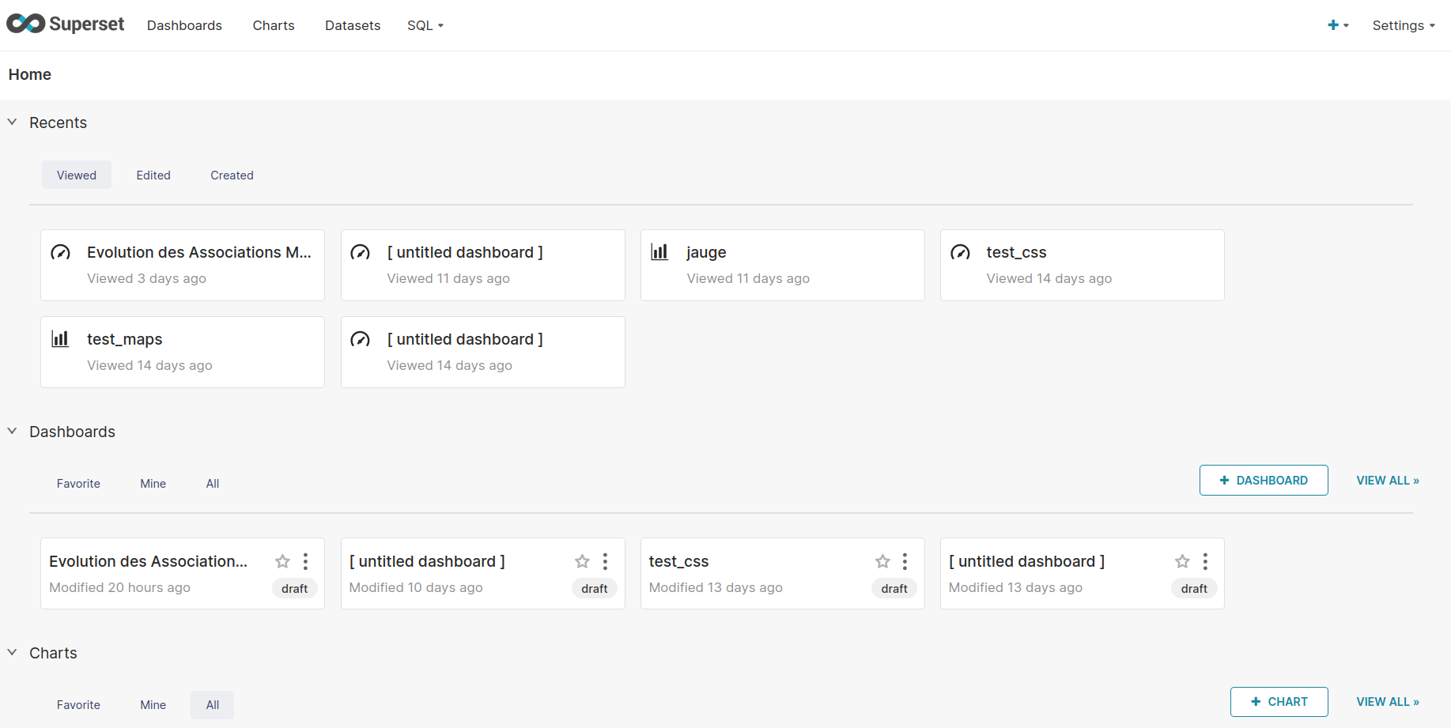Image resolution: width=1451 pixels, height=728 pixels.
Task: Open the kebab menu on Evolution des Associations card
Action: [x=305, y=561]
